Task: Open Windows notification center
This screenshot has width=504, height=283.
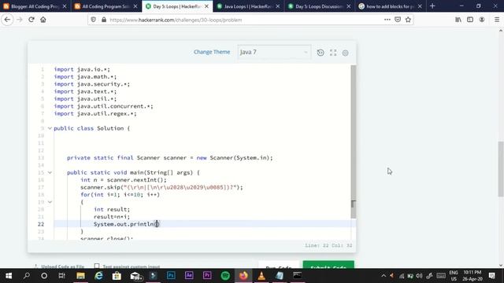Action: [491, 275]
